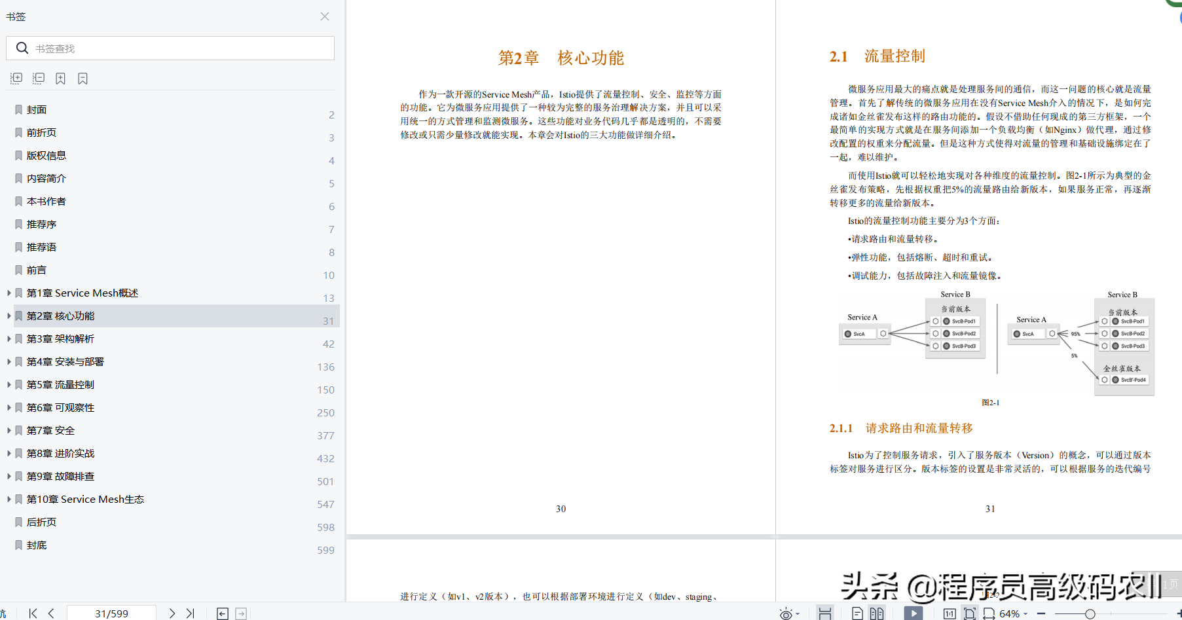
Task: Expand all bookmarks in the panel
Action: click(16, 79)
